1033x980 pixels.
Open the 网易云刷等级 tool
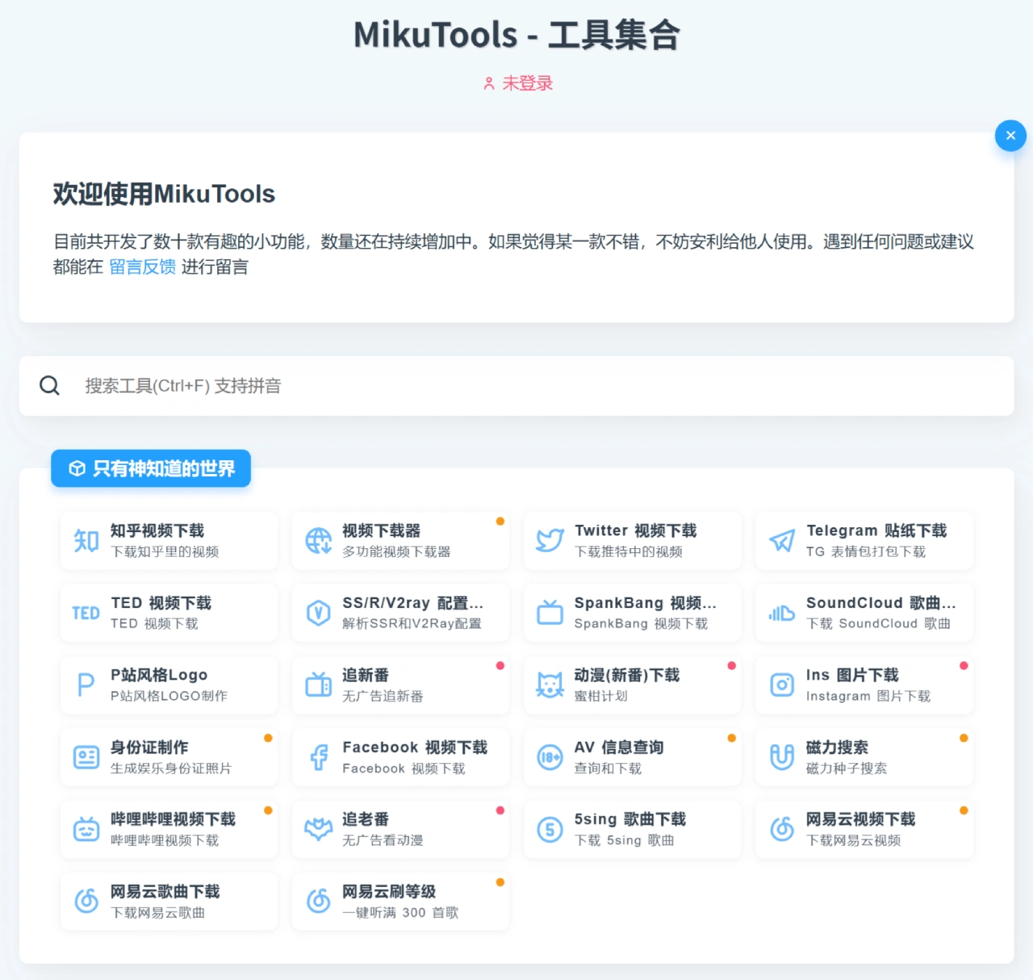tap(400, 900)
